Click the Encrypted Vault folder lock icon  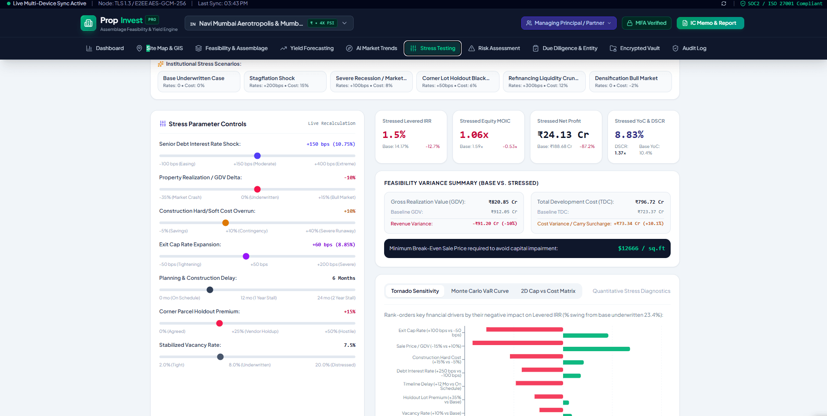click(x=613, y=48)
